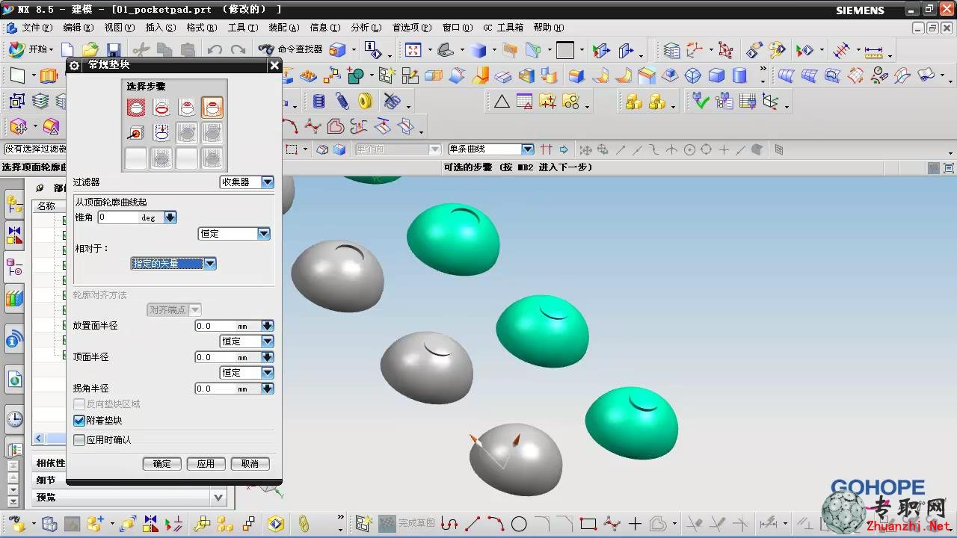Click the 应用 button
Screen dimensions: 957x538
point(206,464)
